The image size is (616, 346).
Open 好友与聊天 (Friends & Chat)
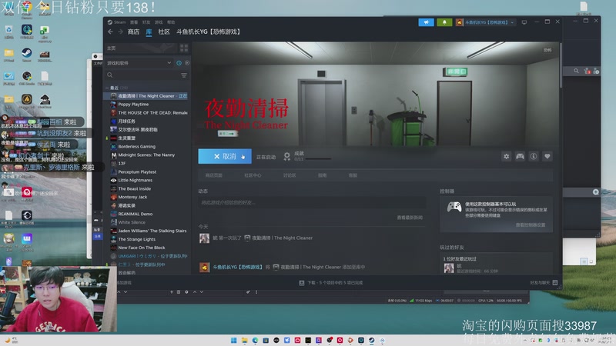click(x=544, y=282)
